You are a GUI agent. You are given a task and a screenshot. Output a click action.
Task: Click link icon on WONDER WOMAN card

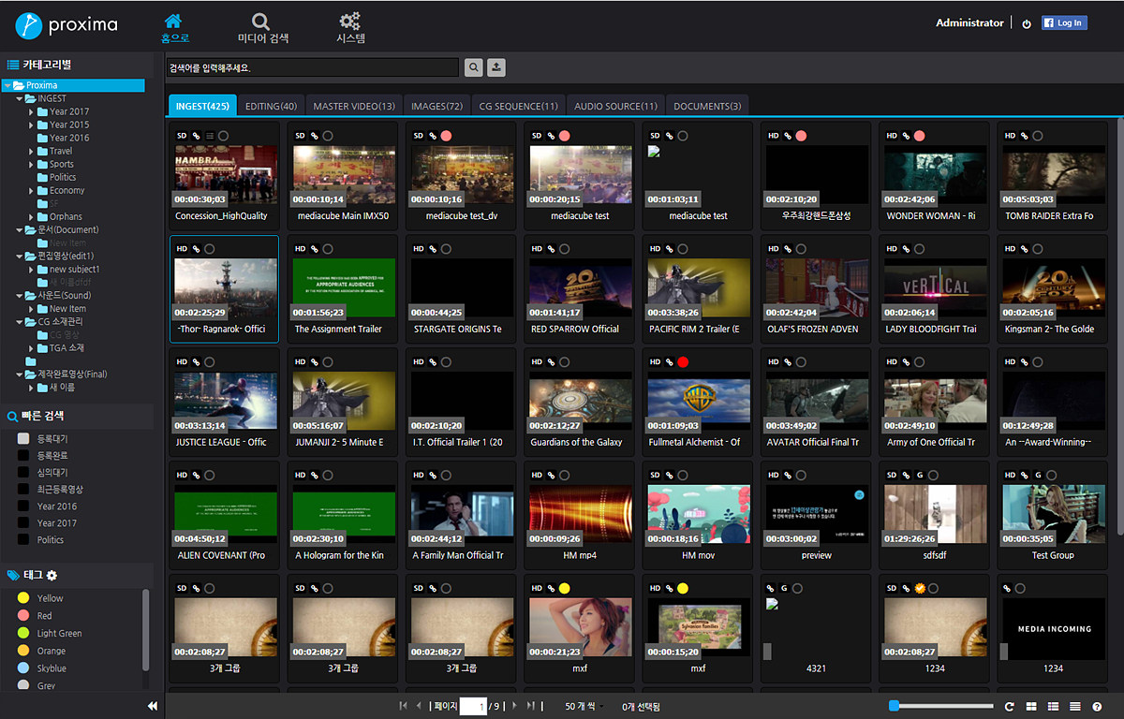(x=904, y=136)
